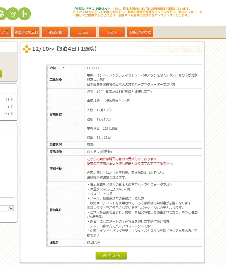Click the 詳細内容 row label

(x=56, y=168)
